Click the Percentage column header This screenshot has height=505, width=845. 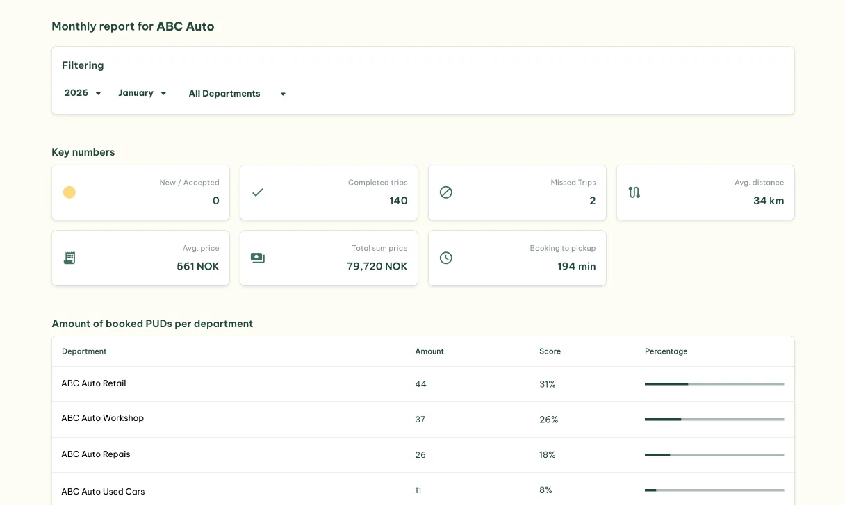click(666, 351)
